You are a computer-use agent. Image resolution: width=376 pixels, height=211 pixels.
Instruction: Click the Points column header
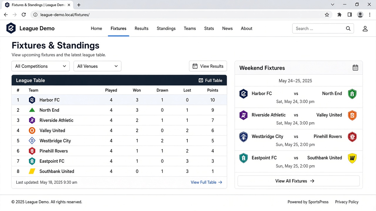pos(213,90)
